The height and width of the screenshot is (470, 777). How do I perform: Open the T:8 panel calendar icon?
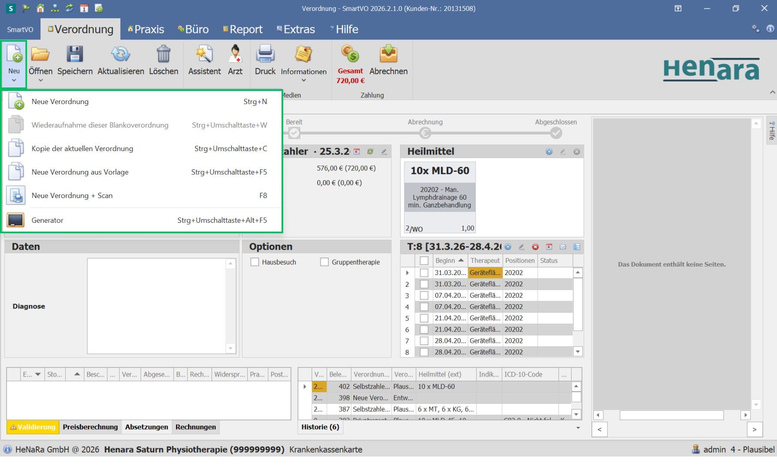[549, 247]
